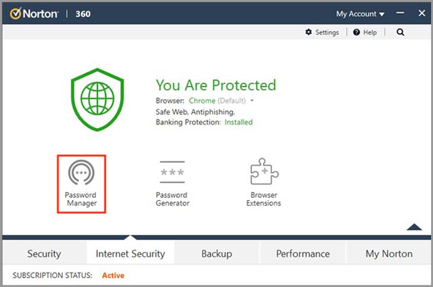Click the Active subscription status link
Image resolution: width=433 pixels, height=287 pixels.
pyautogui.click(x=113, y=275)
